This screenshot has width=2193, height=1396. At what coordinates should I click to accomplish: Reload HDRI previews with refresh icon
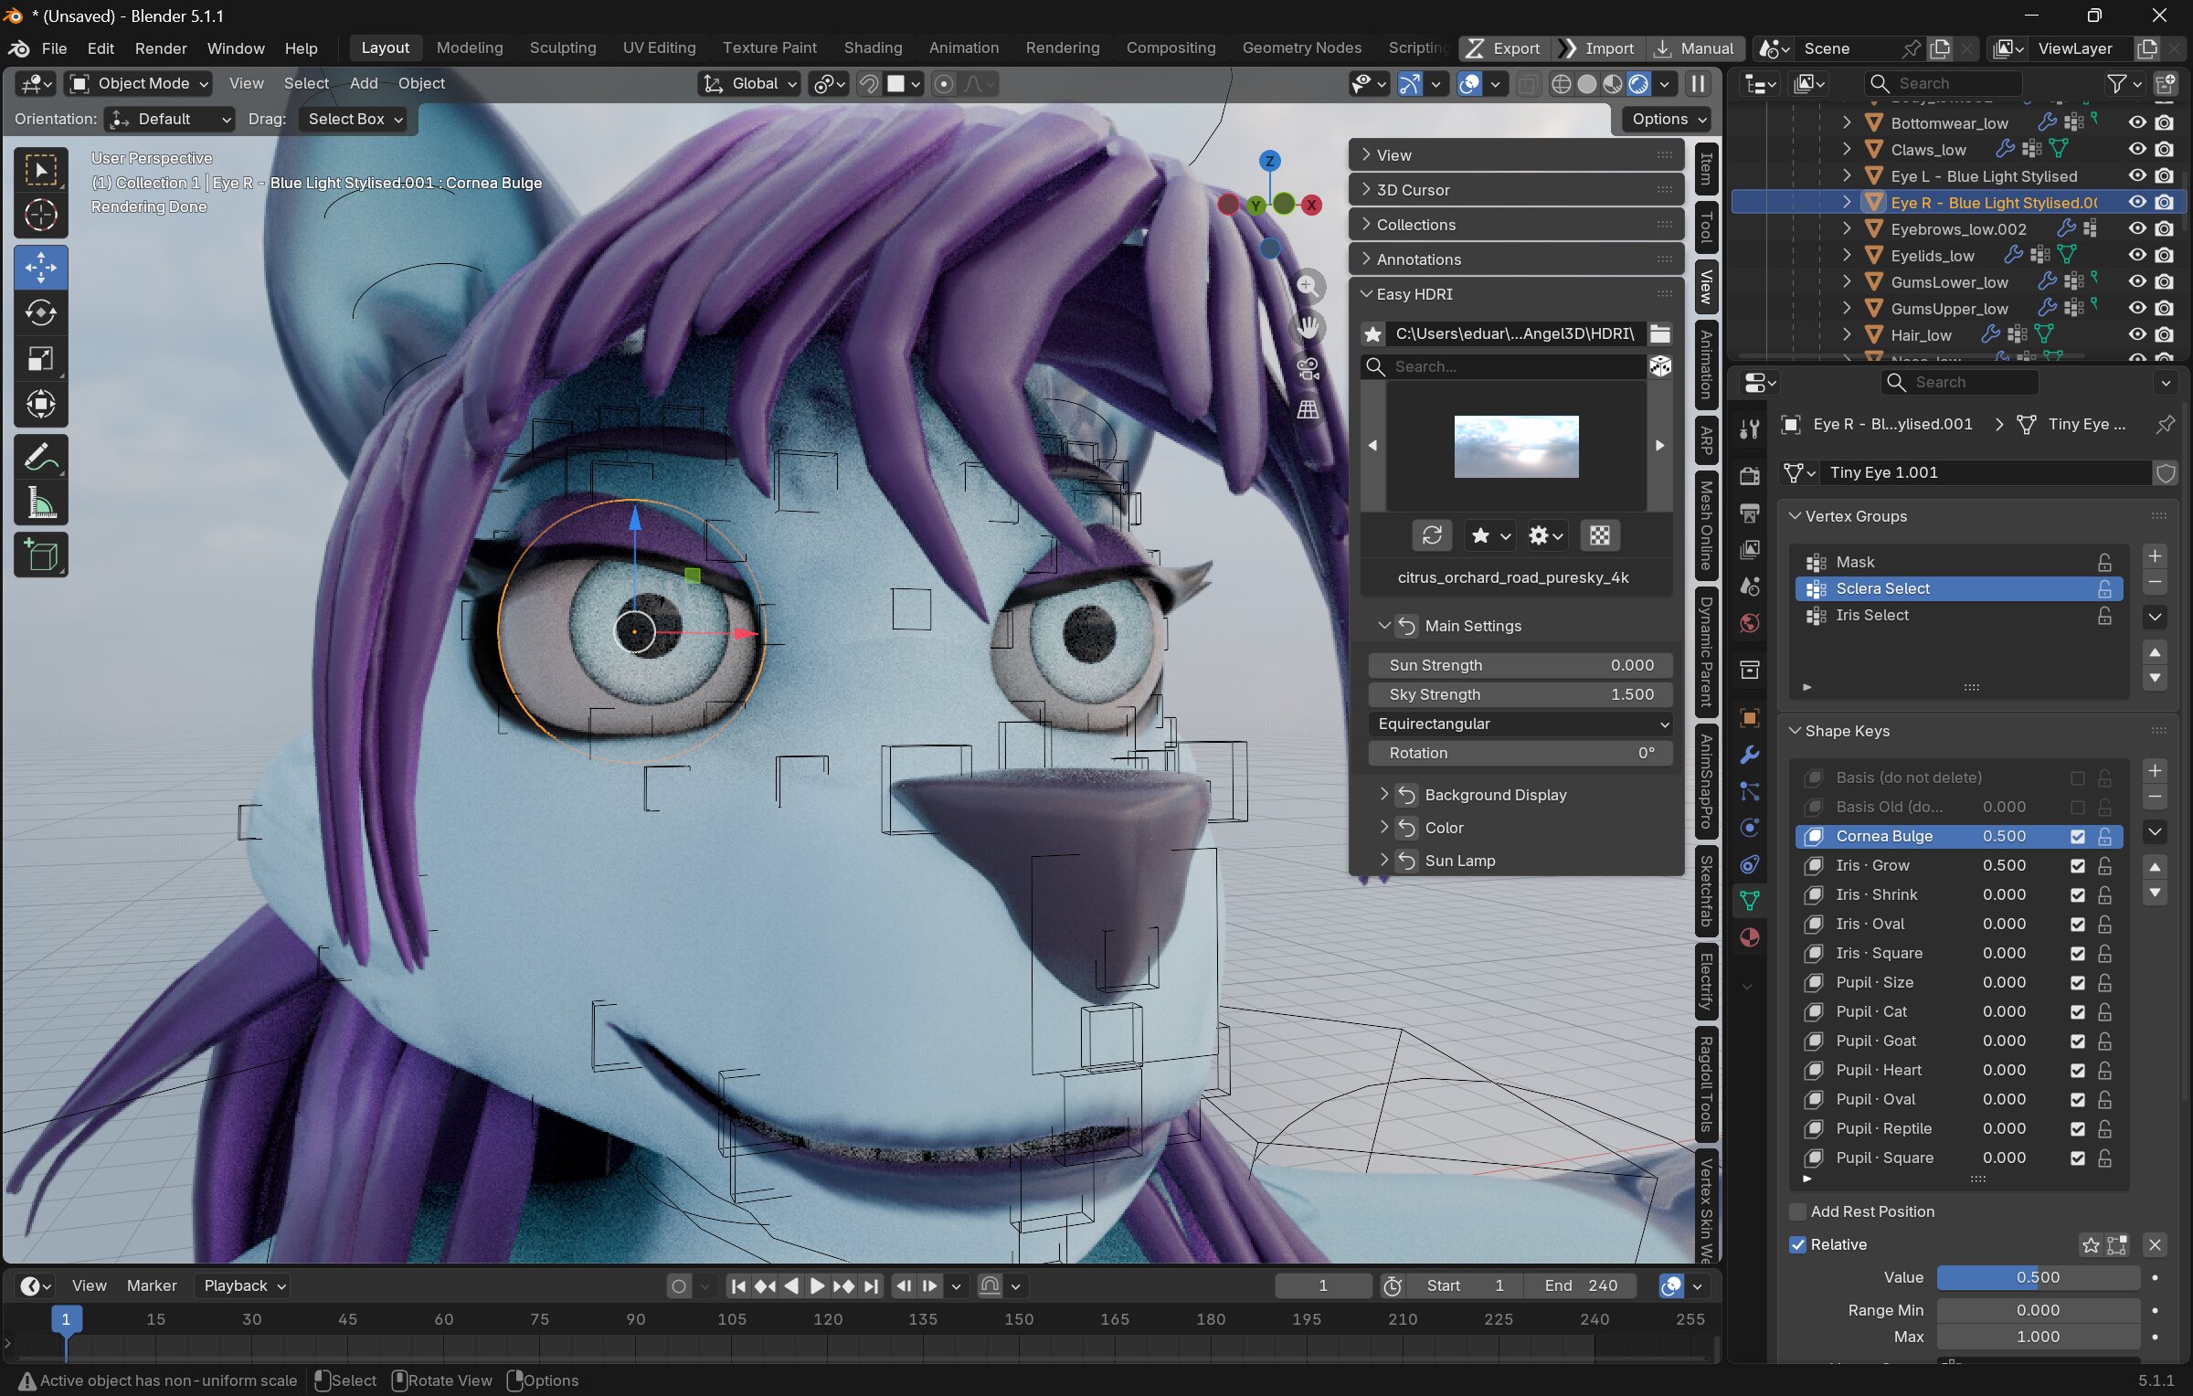click(1432, 534)
